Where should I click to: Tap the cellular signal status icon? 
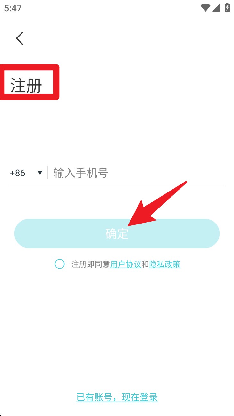pyautogui.click(x=216, y=8)
